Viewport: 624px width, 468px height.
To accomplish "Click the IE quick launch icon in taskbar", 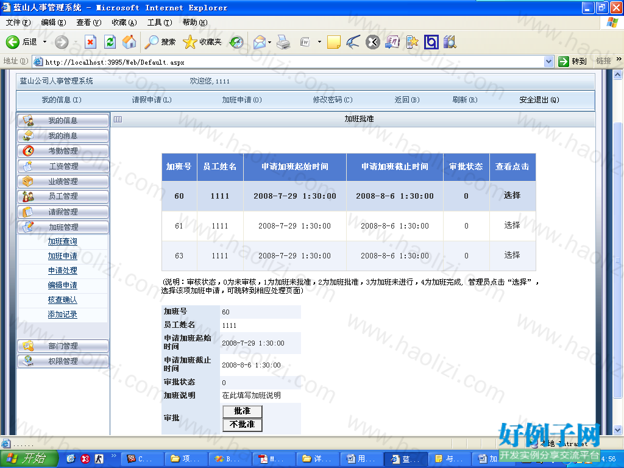I will 71,459.
